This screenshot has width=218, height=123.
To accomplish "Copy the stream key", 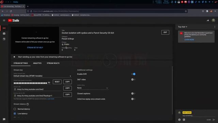I will 67,82.
